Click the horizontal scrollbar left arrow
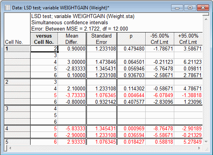 10,148
